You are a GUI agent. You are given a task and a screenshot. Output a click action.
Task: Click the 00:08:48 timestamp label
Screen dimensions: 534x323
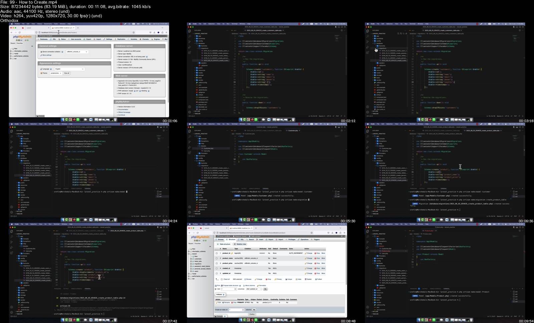(348, 321)
